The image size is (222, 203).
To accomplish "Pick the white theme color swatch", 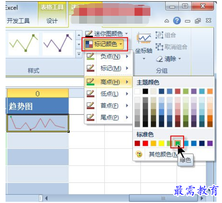I will [137, 91].
